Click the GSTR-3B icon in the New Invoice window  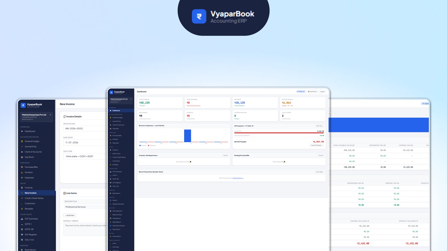(22, 230)
